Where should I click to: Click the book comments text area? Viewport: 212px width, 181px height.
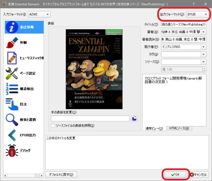[174, 100]
